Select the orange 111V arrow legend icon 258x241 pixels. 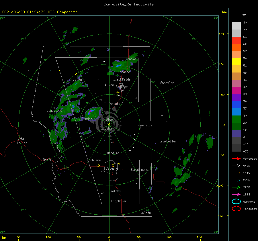pos(236,173)
